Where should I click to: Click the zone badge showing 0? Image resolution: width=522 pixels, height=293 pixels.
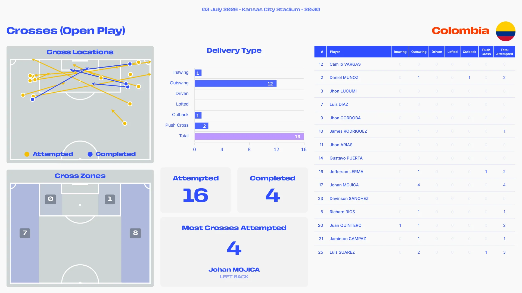pyautogui.click(x=51, y=199)
